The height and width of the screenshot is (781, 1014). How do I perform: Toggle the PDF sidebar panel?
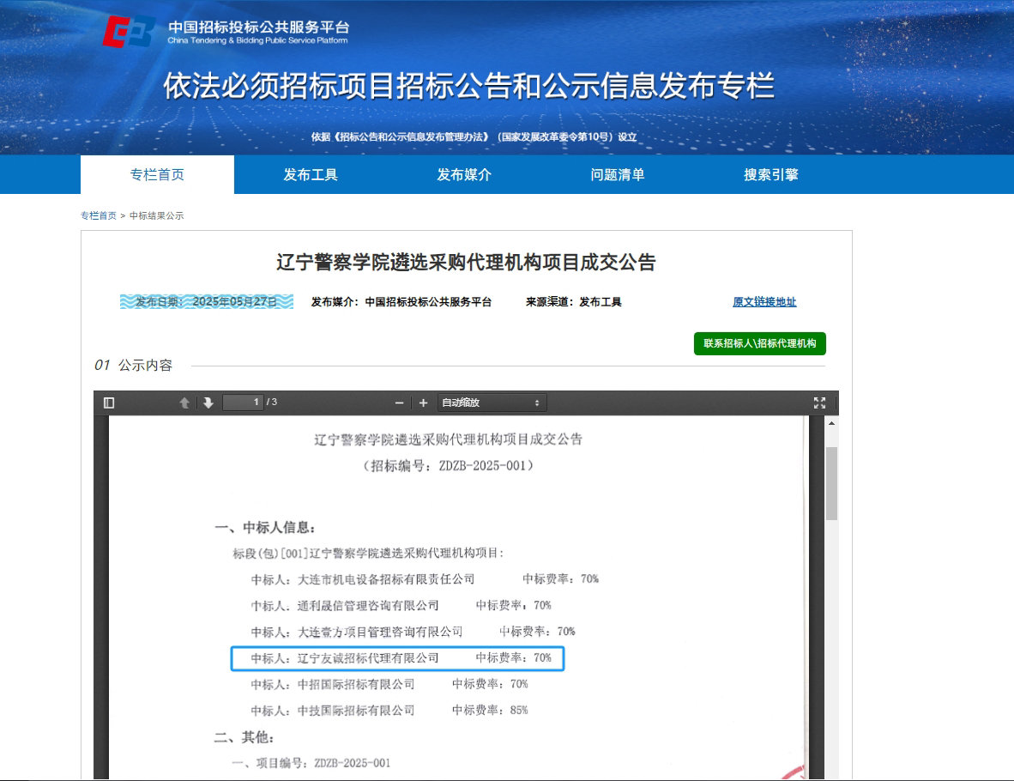coord(109,403)
